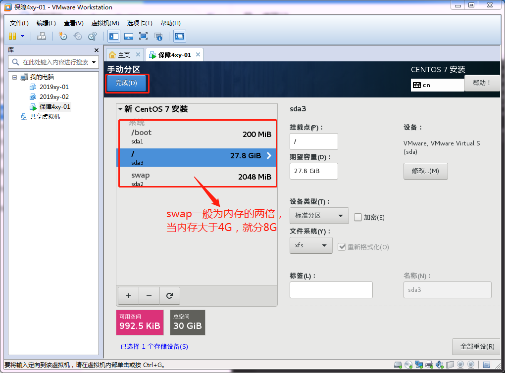Select the / sda3 partition row

coord(196,157)
